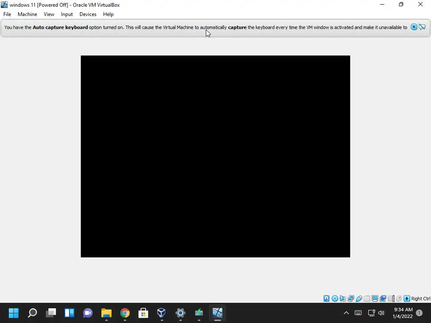The height and width of the screenshot is (323, 431).
Task: Click the optical disc status icon
Action: pyautogui.click(x=335, y=299)
